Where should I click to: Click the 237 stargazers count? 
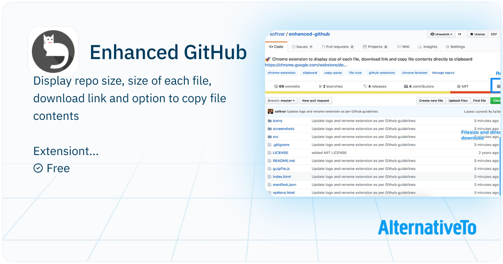(494, 34)
